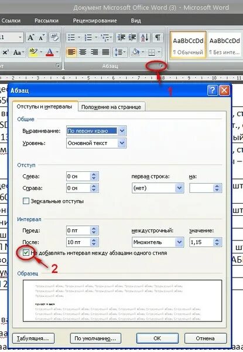243x352 pixels.
Task: Click the Shrink Font icon
Action: click(42, 38)
